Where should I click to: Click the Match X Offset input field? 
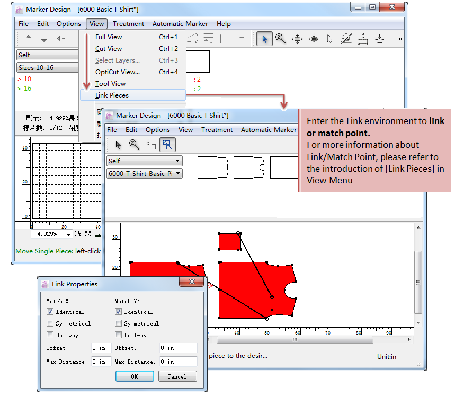[101, 348]
